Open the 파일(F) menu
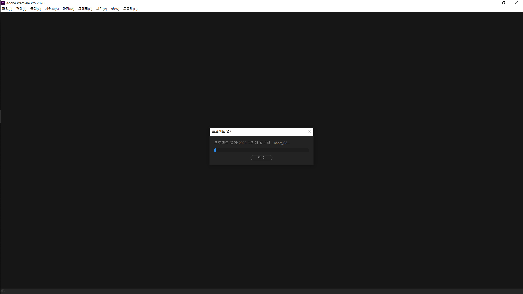Viewport: 523px width, 294px height. pyautogui.click(x=7, y=9)
